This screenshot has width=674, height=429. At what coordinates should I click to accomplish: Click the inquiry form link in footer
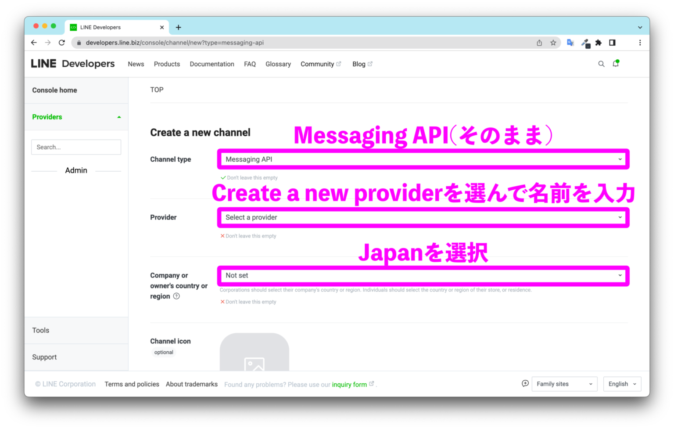tap(350, 384)
